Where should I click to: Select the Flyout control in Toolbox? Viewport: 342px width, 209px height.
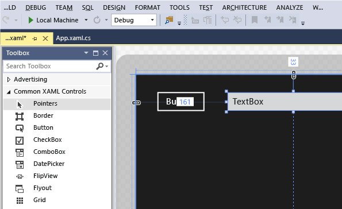[57, 188]
